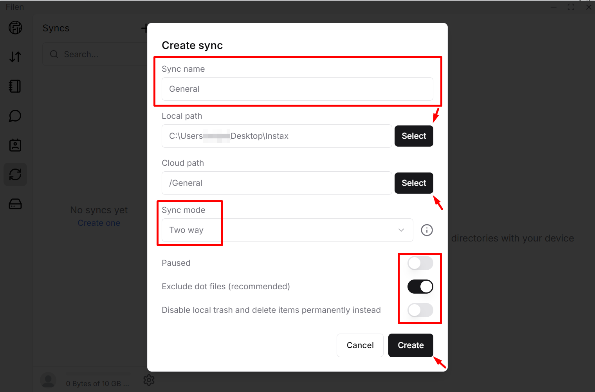
Task: Open the notes notebook icon
Action: [15, 86]
